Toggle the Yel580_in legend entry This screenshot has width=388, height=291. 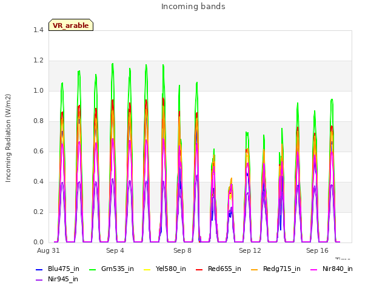[x=165, y=269]
